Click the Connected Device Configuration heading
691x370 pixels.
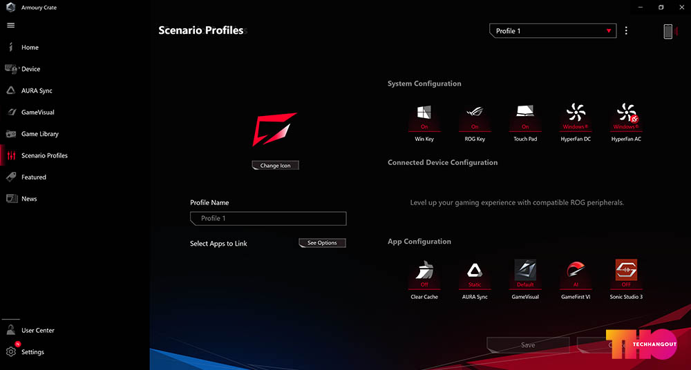[x=442, y=162]
